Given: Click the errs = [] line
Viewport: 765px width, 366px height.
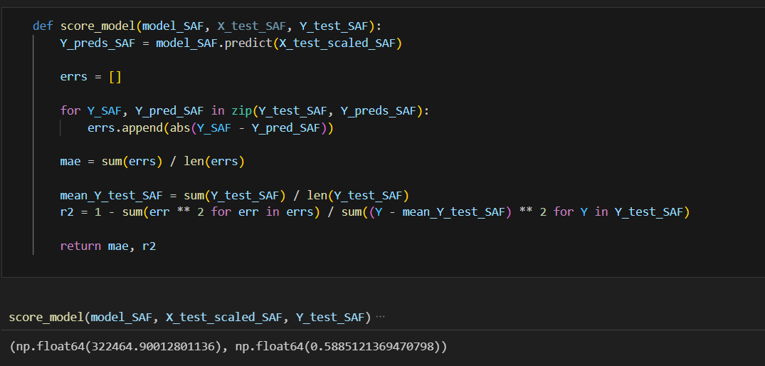Looking at the screenshot, I should (91, 77).
